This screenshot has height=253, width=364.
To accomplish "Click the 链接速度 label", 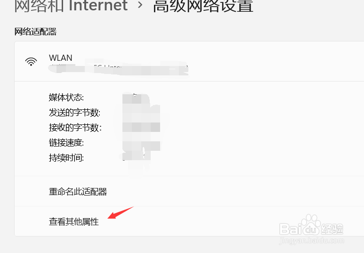I will click(66, 143).
